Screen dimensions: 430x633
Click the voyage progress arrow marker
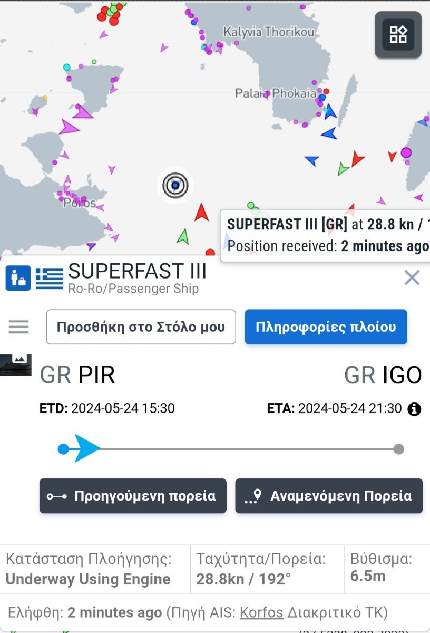(86, 449)
